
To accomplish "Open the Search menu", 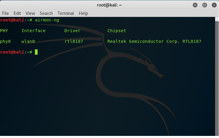I will coord(46,13).
